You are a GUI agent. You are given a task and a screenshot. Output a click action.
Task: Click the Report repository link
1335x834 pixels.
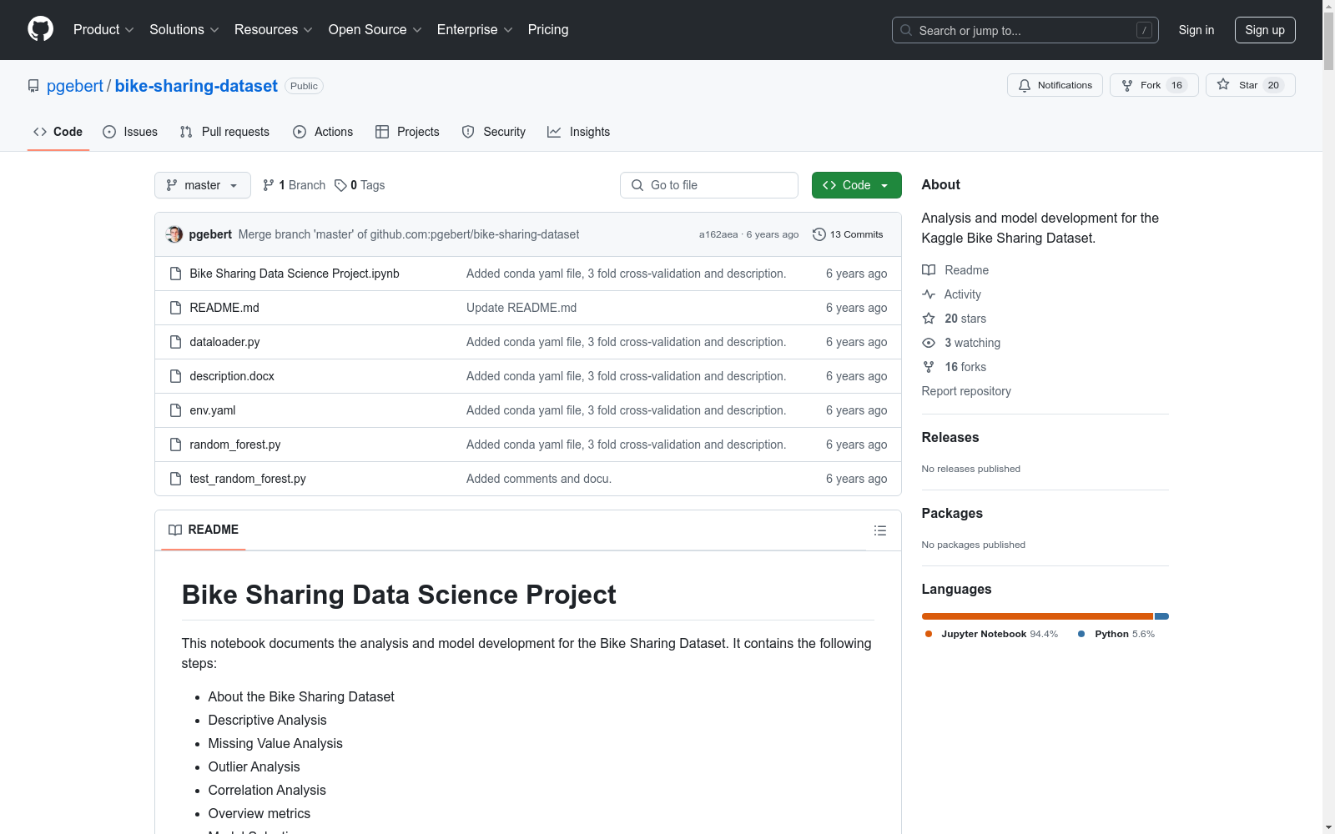point(966,391)
